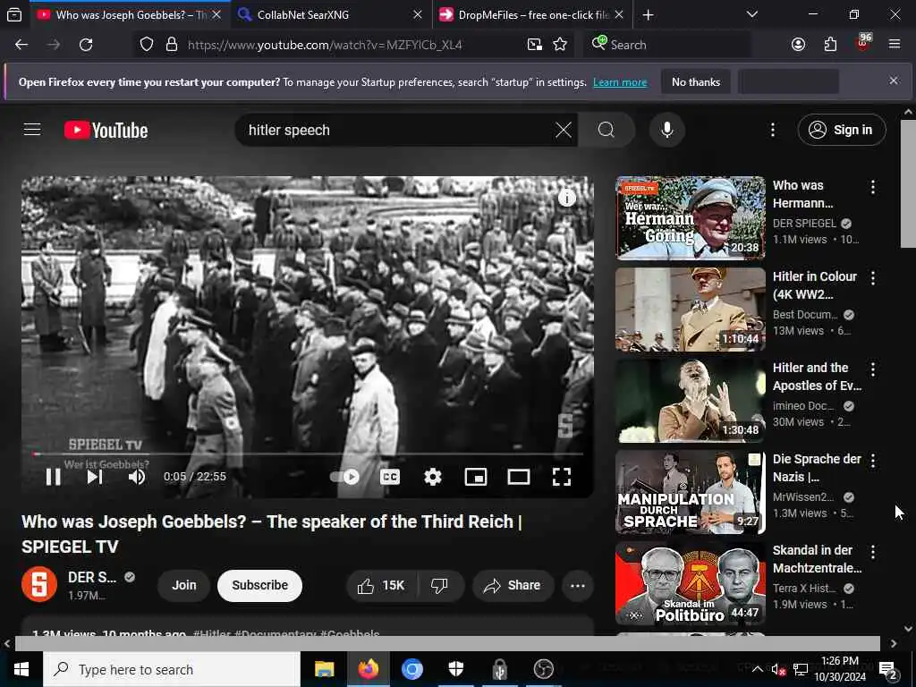This screenshot has width=916, height=687.
Task: Toggle closed captions CC
Action: (x=390, y=477)
